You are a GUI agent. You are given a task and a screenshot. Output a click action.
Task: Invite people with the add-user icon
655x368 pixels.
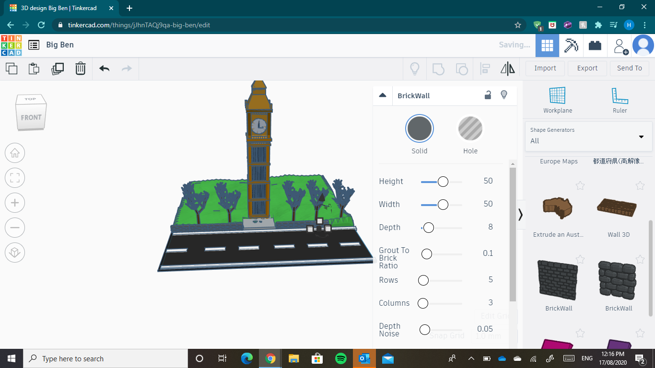[620, 46]
